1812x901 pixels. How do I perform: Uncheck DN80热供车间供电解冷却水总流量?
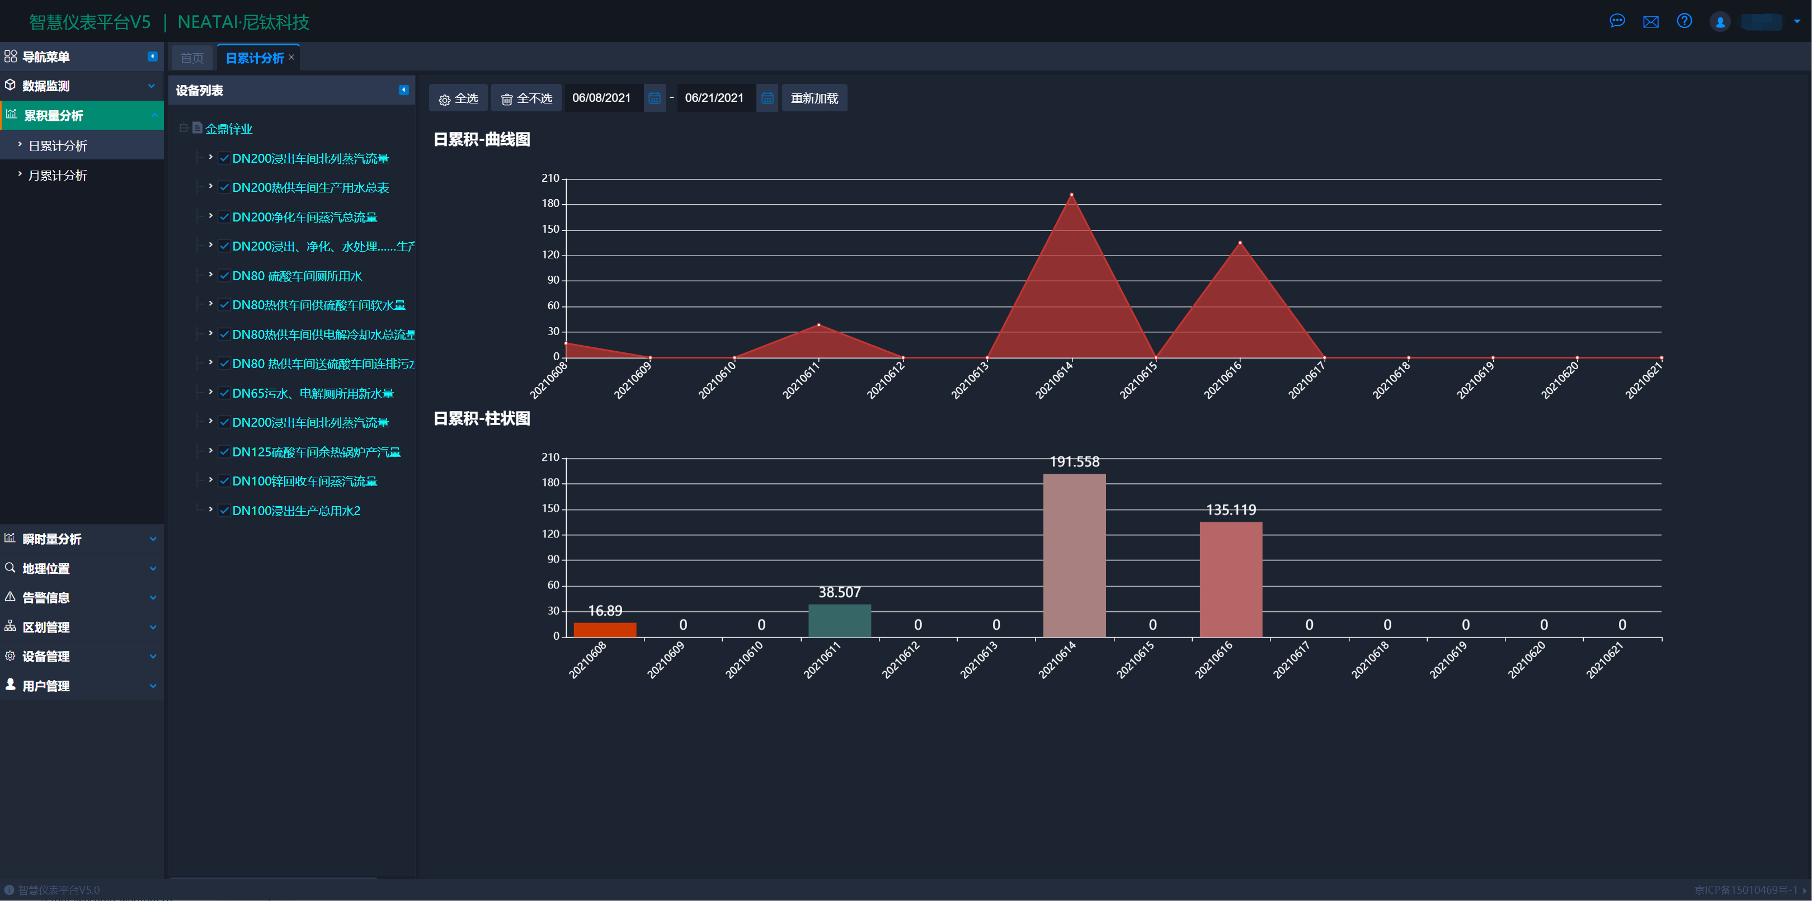[224, 334]
